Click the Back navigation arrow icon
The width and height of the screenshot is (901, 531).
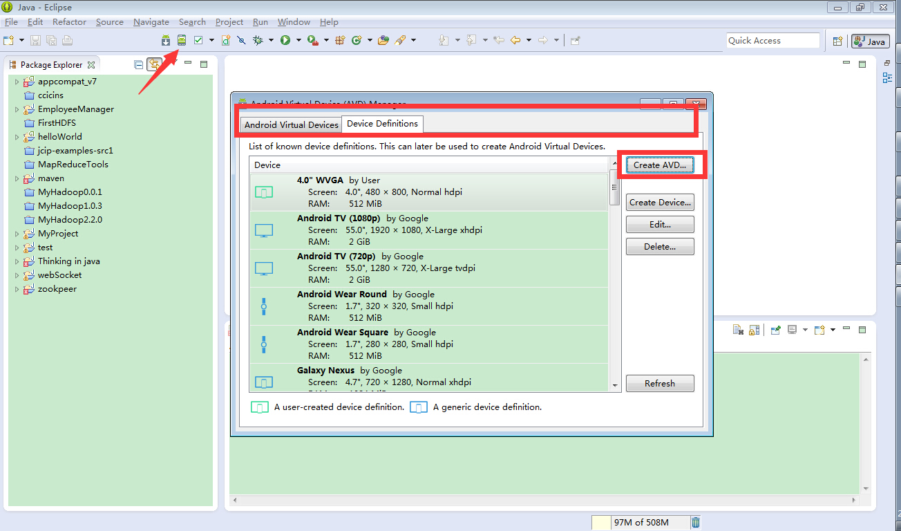[515, 40]
